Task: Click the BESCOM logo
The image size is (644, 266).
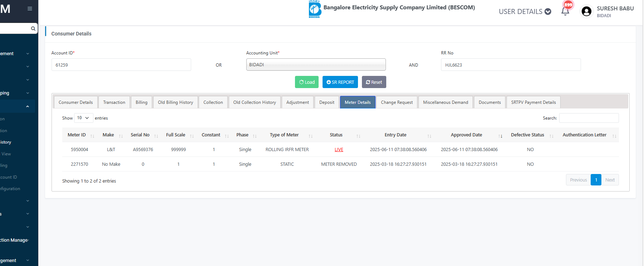Action: 315,9
